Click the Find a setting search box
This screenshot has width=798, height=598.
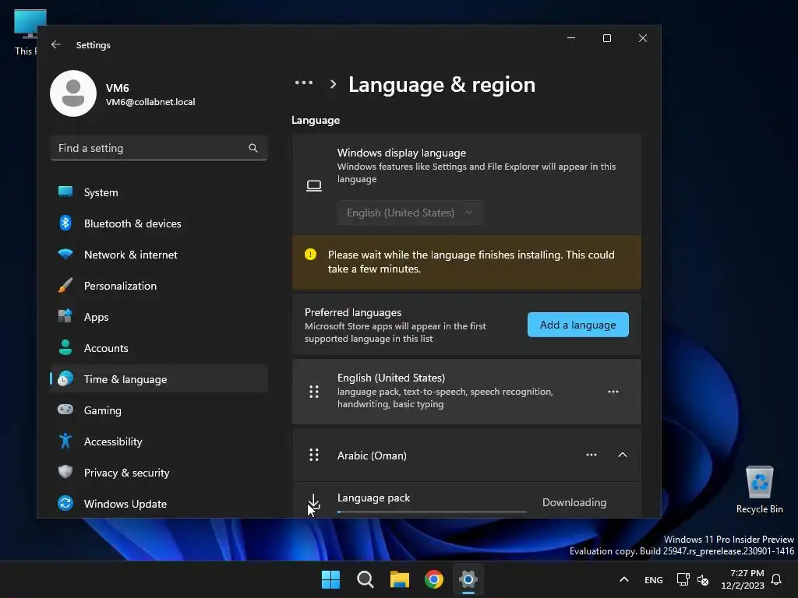[159, 148]
